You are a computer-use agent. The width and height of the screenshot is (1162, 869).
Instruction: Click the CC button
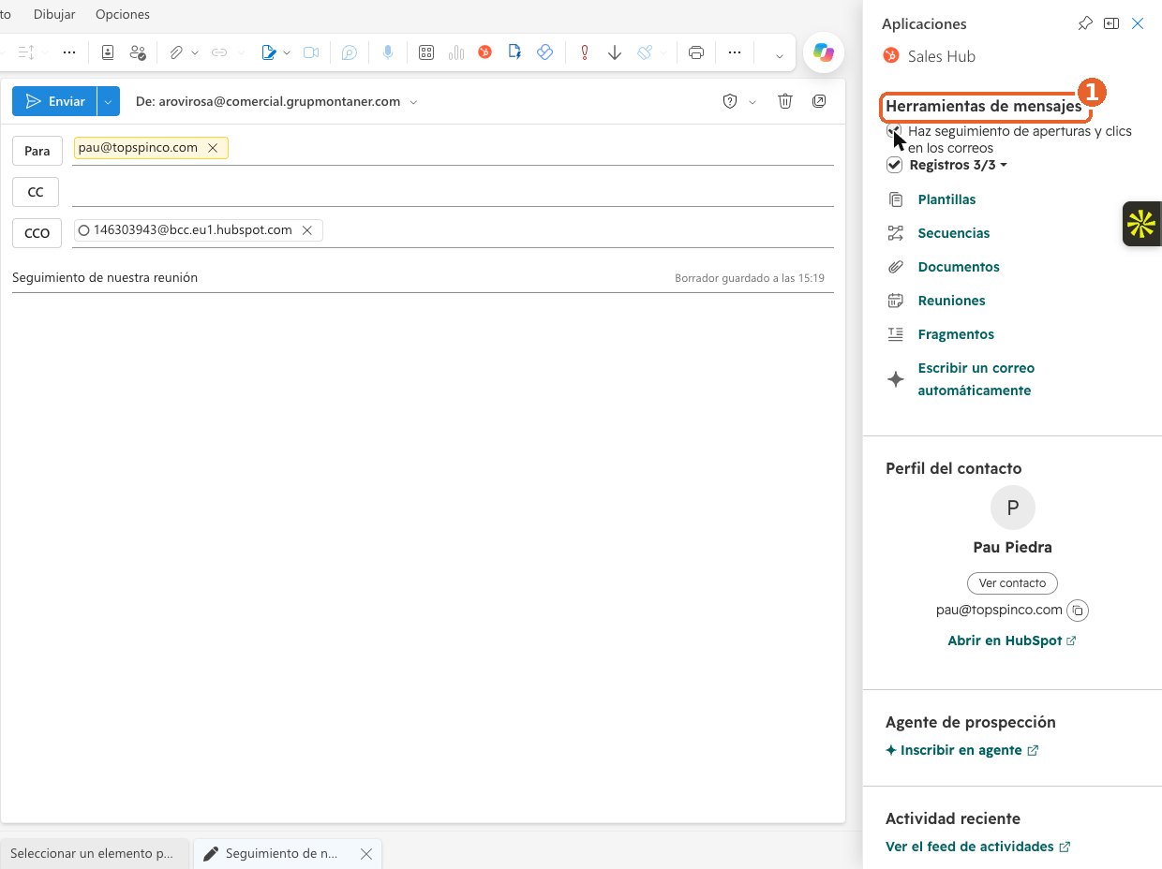point(36,192)
